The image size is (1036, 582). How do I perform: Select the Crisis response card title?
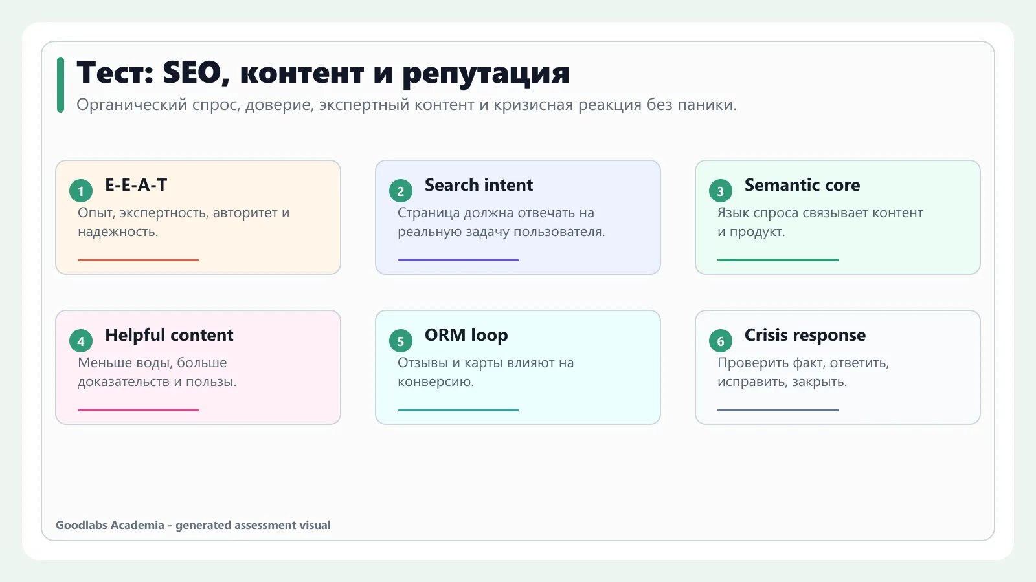tap(805, 335)
